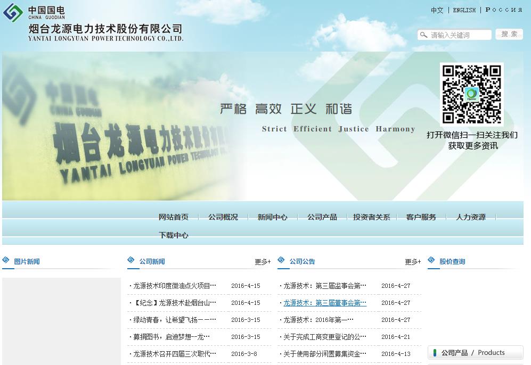
Task: Open news 龙源技术印度微油点火项目
Action: coord(174,286)
